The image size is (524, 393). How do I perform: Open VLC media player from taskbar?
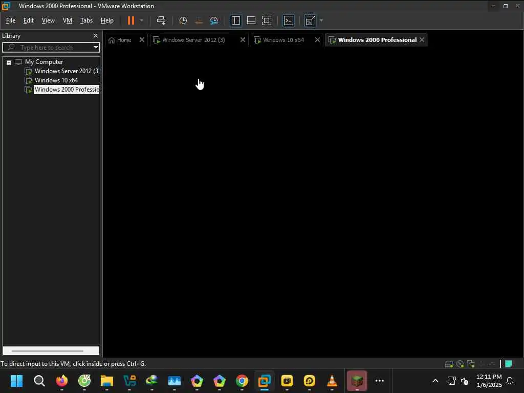[x=332, y=381]
